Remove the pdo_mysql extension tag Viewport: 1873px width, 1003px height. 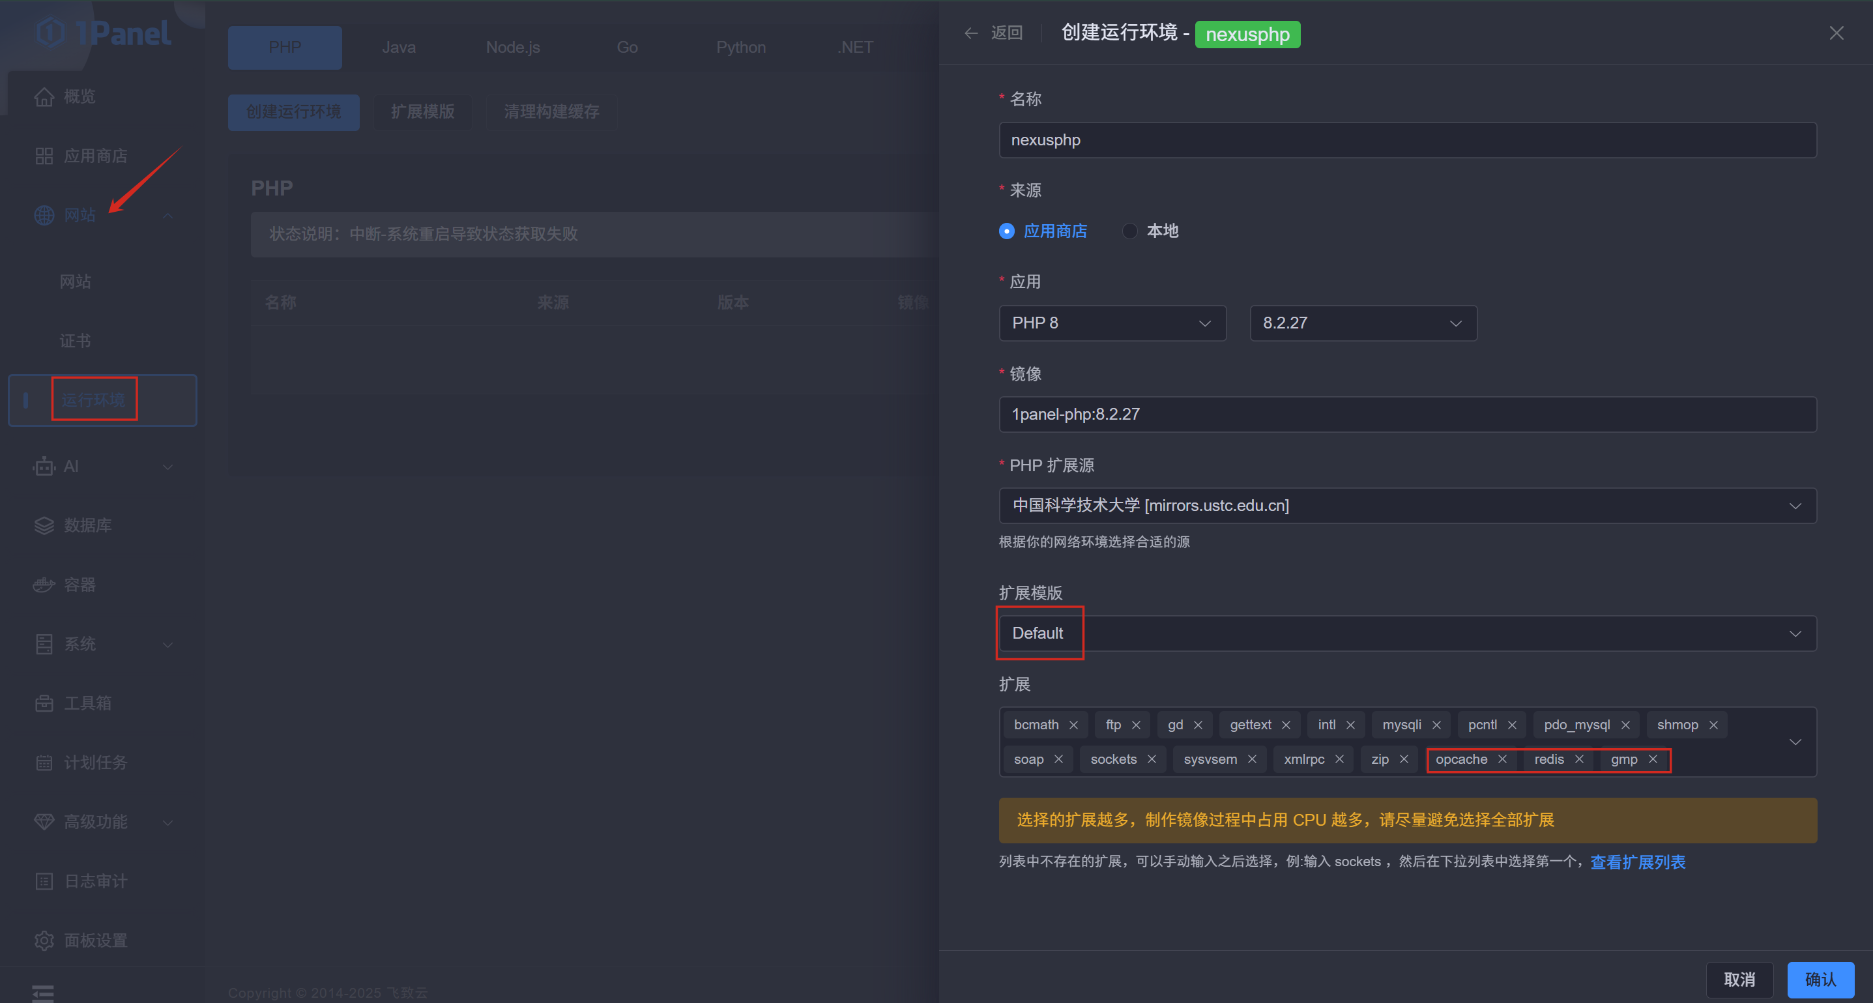tap(1625, 725)
